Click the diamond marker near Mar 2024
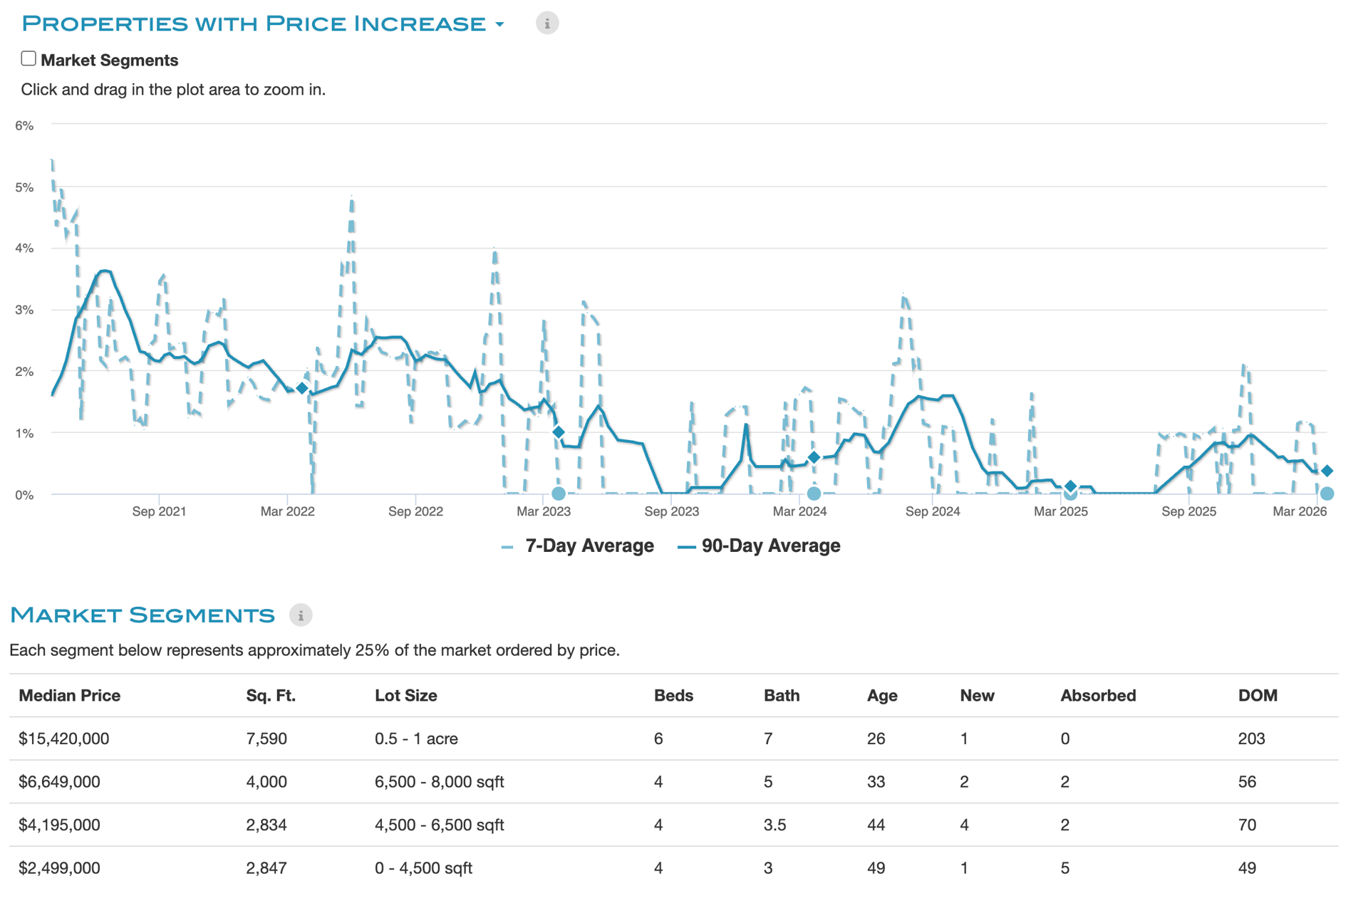Viewport: 1368px width, 908px height. tap(814, 457)
